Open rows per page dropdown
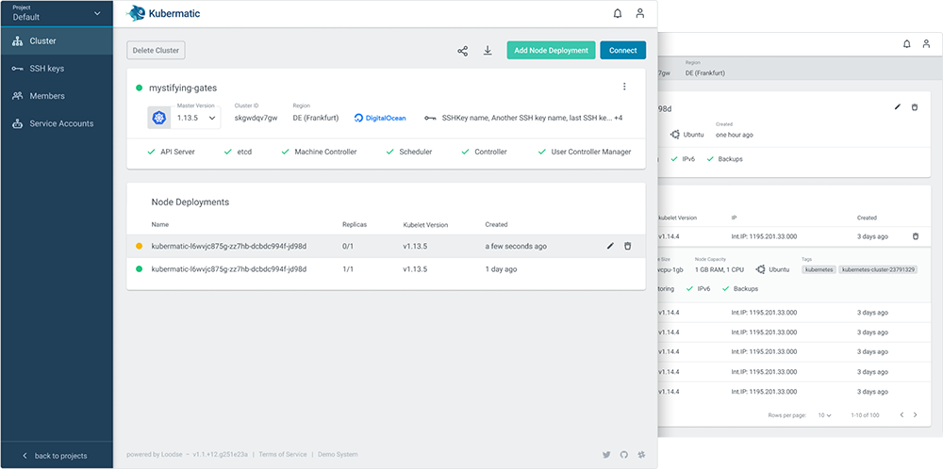 click(824, 415)
